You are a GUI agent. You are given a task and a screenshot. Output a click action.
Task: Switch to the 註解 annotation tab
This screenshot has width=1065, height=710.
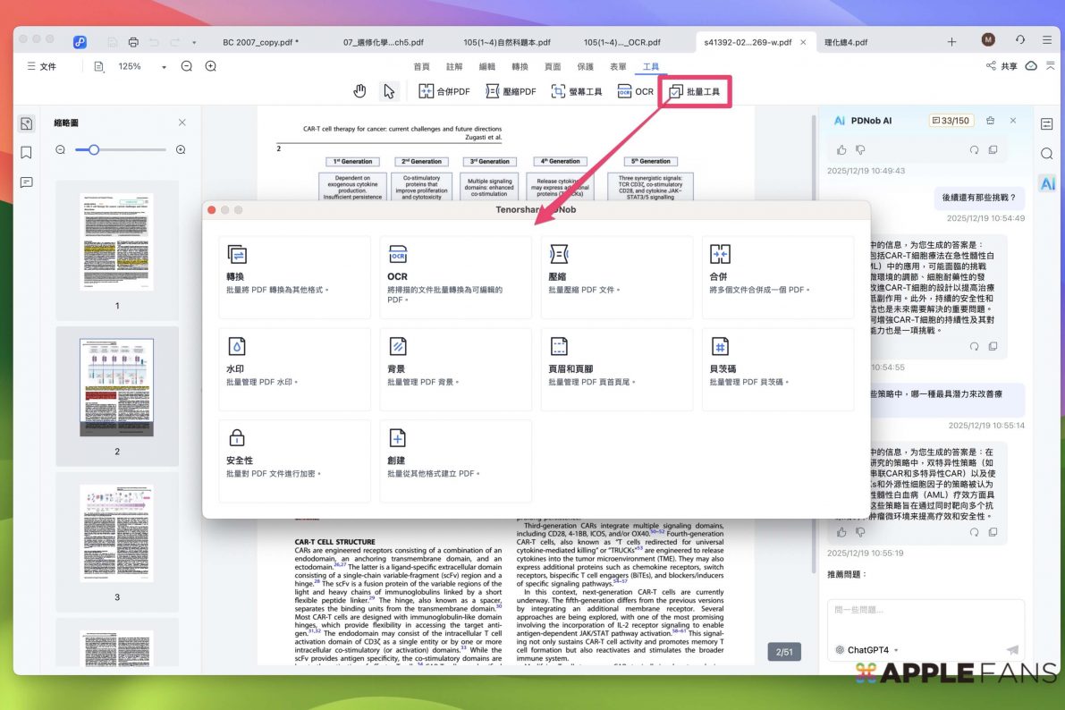tap(454, 67)
